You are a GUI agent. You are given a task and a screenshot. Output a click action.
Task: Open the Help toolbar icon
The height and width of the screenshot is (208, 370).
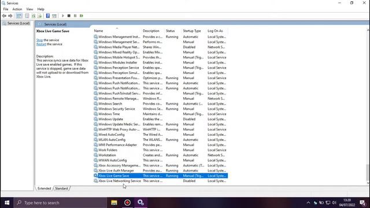(x=48, y=16)
